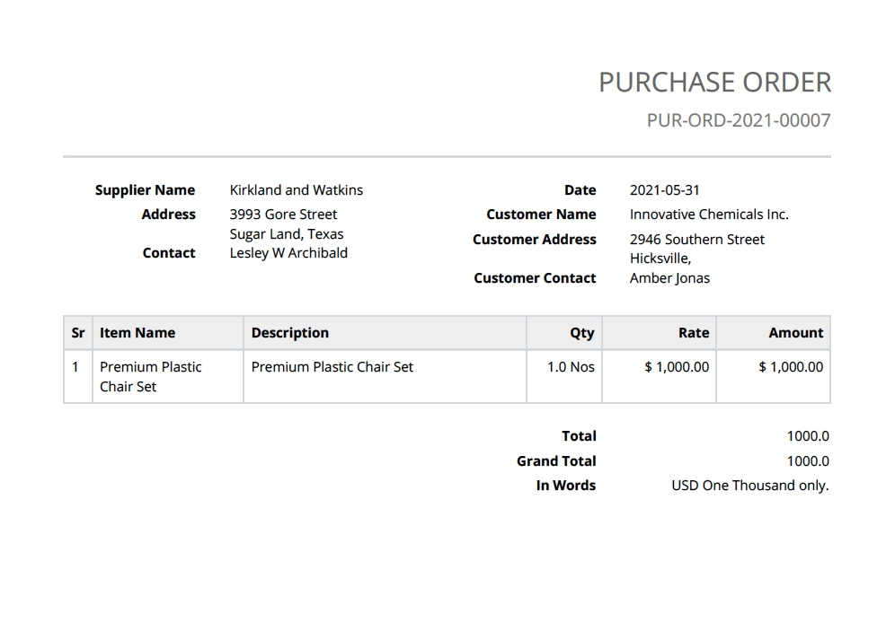The width and height of the screenshot is (895, 640).
Task: Select the 3993 Gore Street address line
Action: point(283,215)
